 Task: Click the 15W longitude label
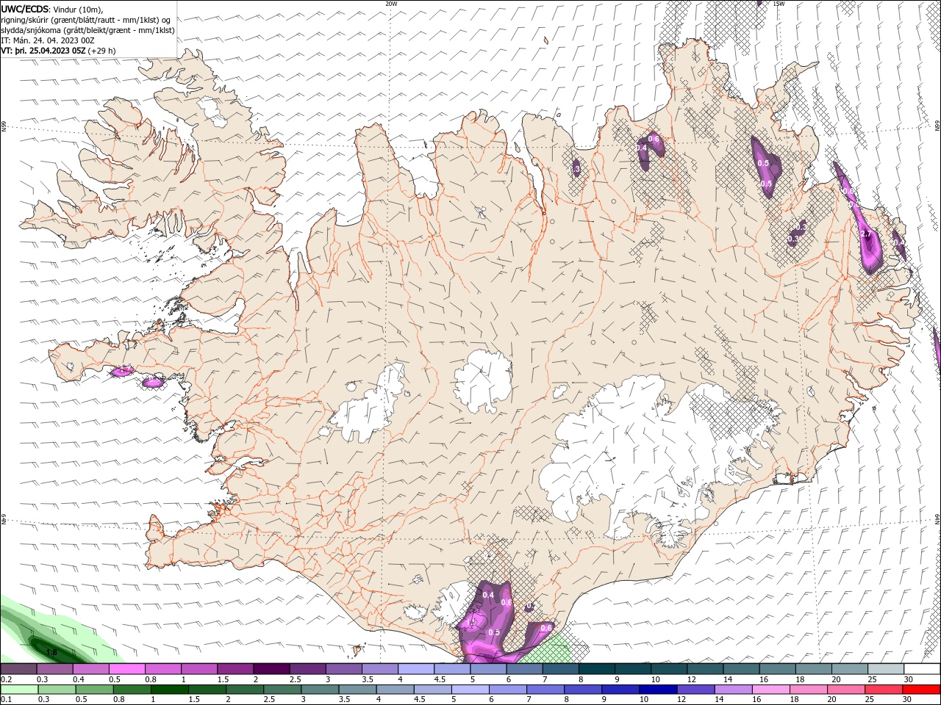coord(778,4)
